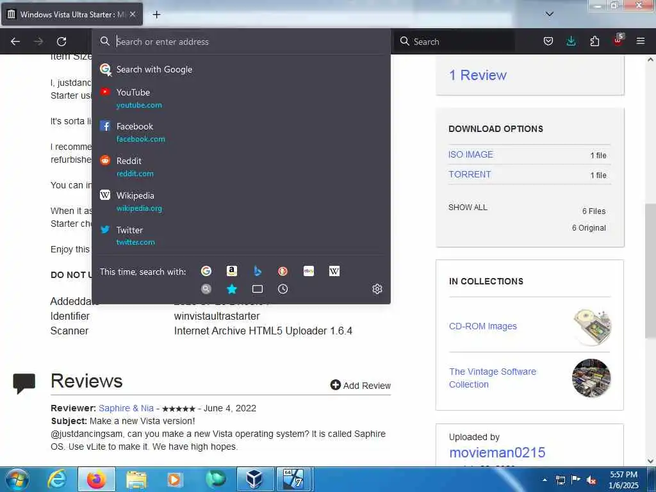Viewport: 656px width, 492px height.
Task: Click the Vintage Software Collection thumbnail
Action: pyautogui.click(x=591, y=378)
